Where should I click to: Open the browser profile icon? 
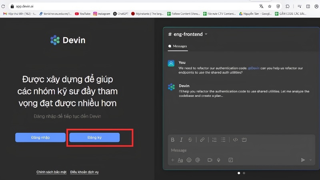(316, 6)
